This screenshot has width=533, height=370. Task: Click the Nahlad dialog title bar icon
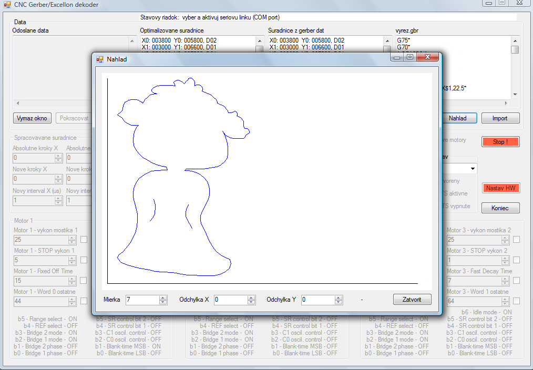100,59
